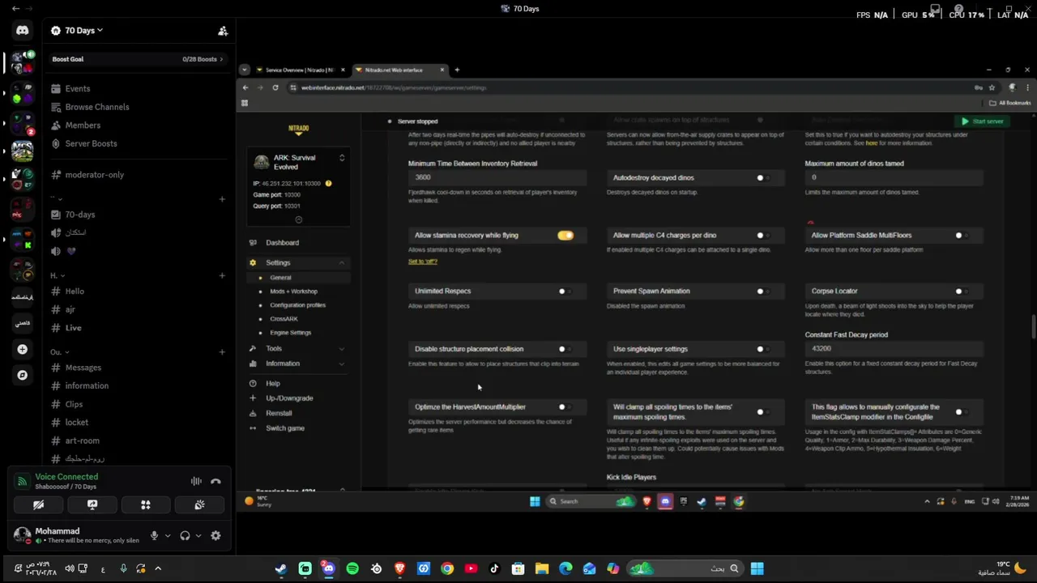Open Mods + Workshop settings
Viewport: 1037px width, 583px height.
click(293, 291)
